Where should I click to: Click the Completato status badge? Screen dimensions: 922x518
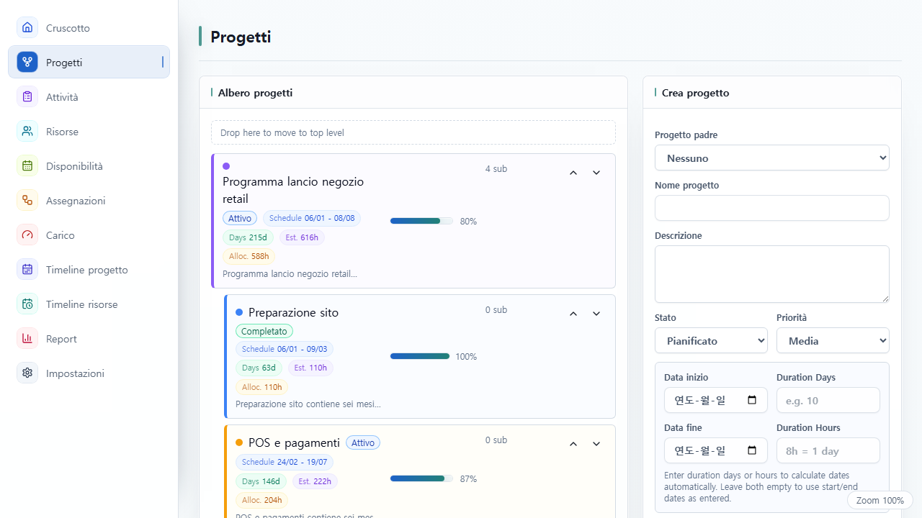pos(264,331)
